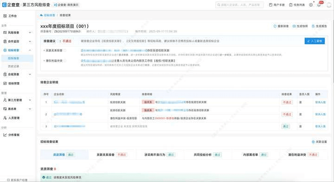334x182 pixels.
Task: Click the 黑名单 sidebar icon
Action: 5,109
